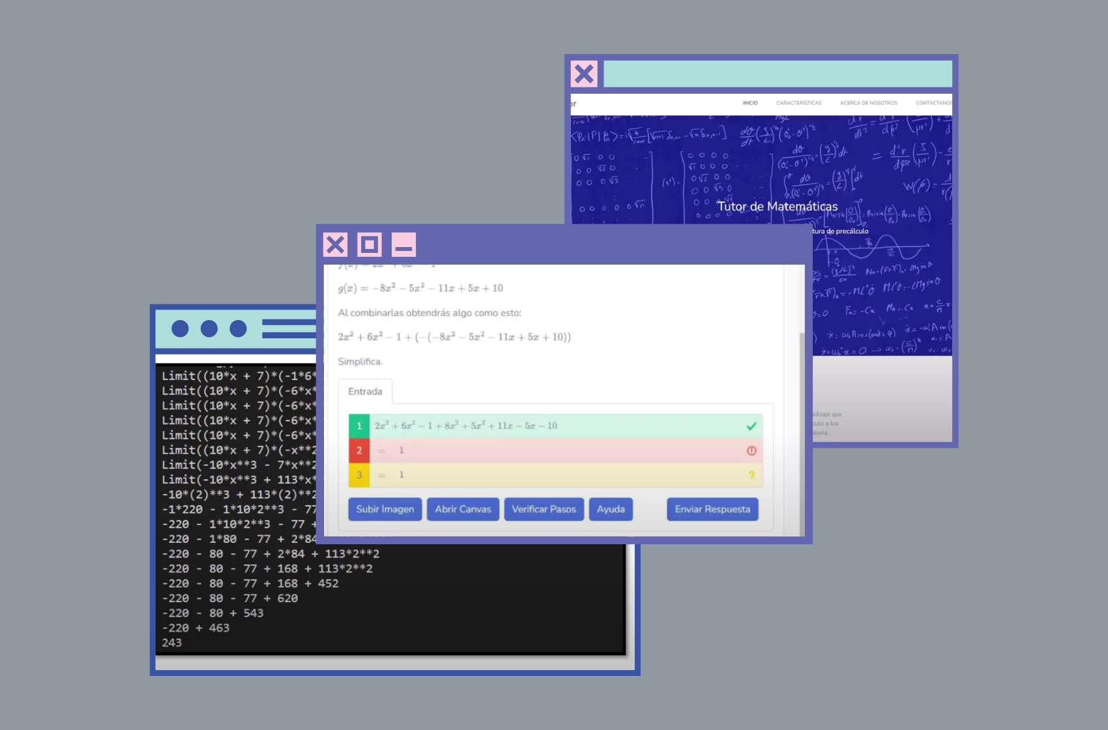The image size is (1108, 730).
Task: Maximize the math exercise window
Action: coord(370,244)
